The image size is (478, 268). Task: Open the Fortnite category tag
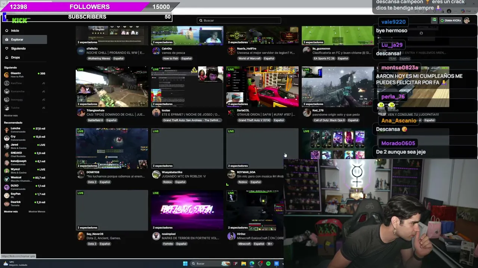click(x=168, y=244)
